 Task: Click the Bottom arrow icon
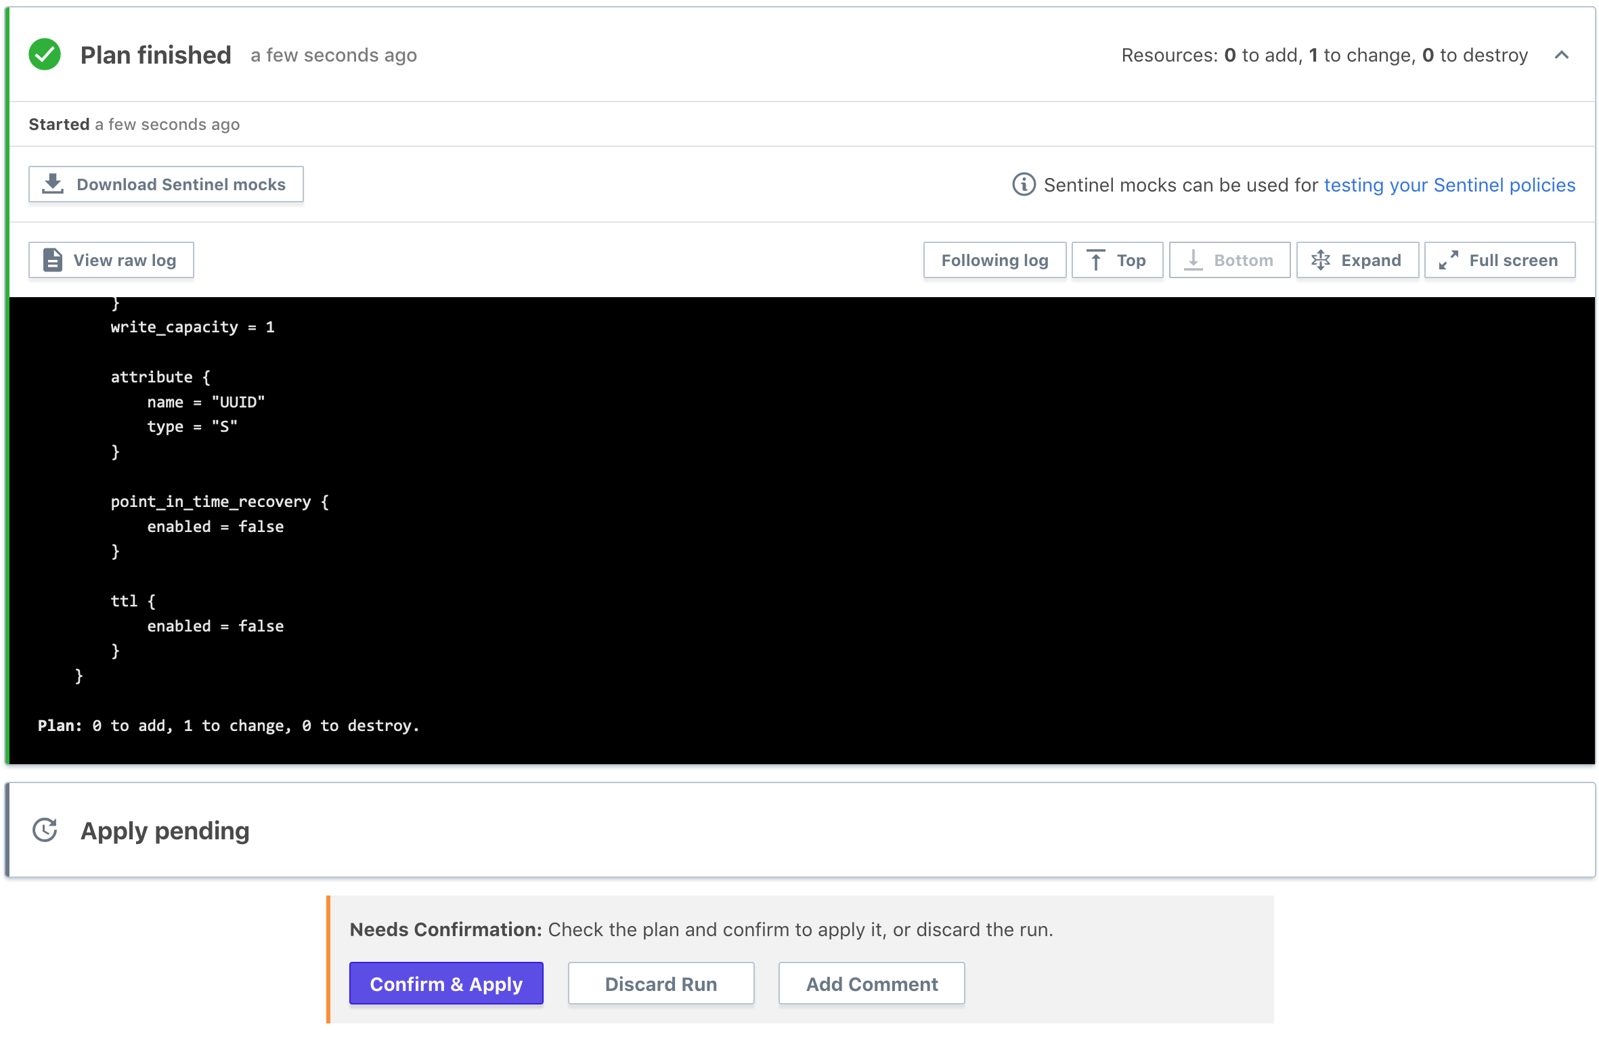[x=1193, y=261]
